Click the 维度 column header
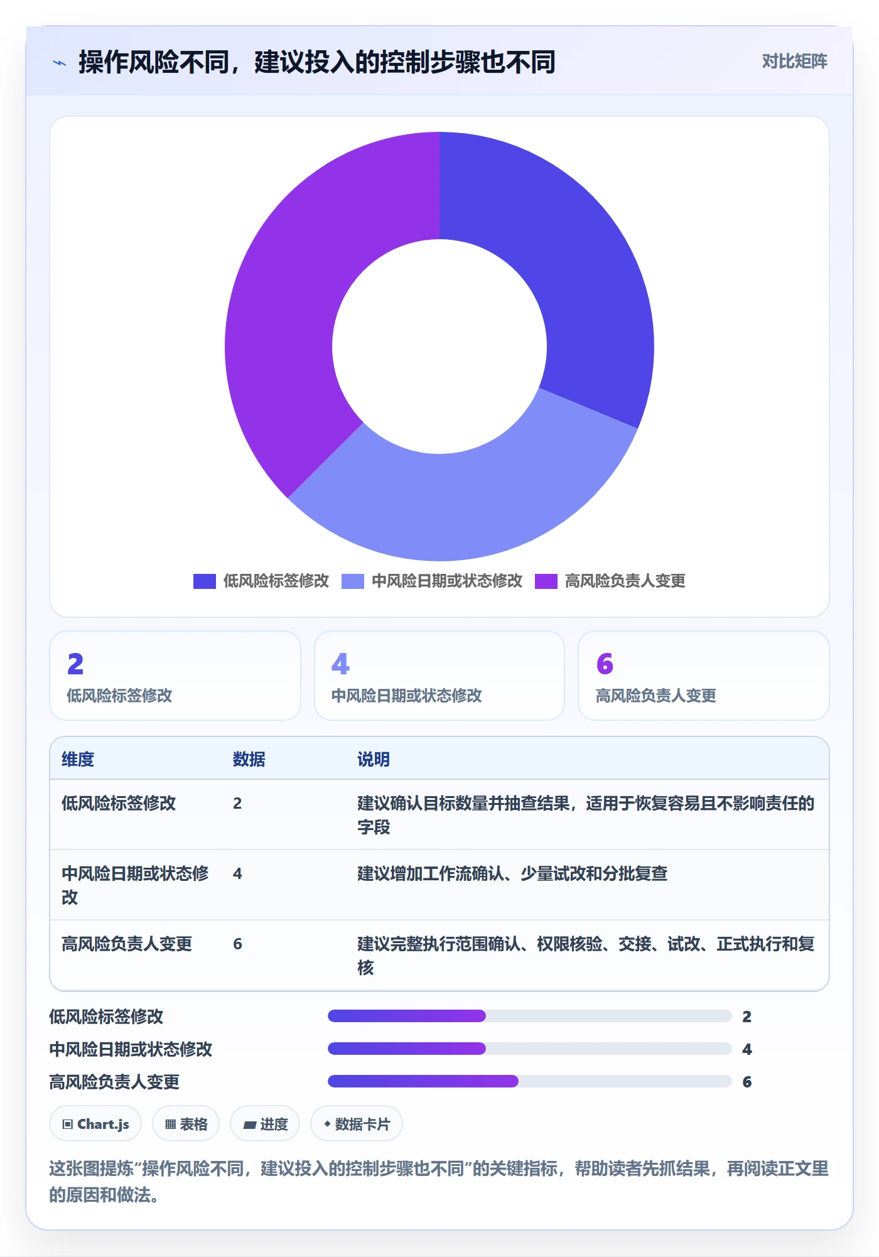 (x=78, y=759)
